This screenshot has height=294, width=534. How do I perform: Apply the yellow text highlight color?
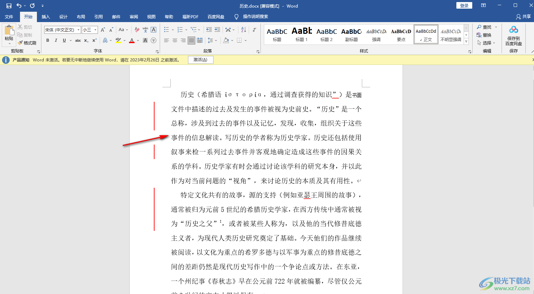coord(118,41)
